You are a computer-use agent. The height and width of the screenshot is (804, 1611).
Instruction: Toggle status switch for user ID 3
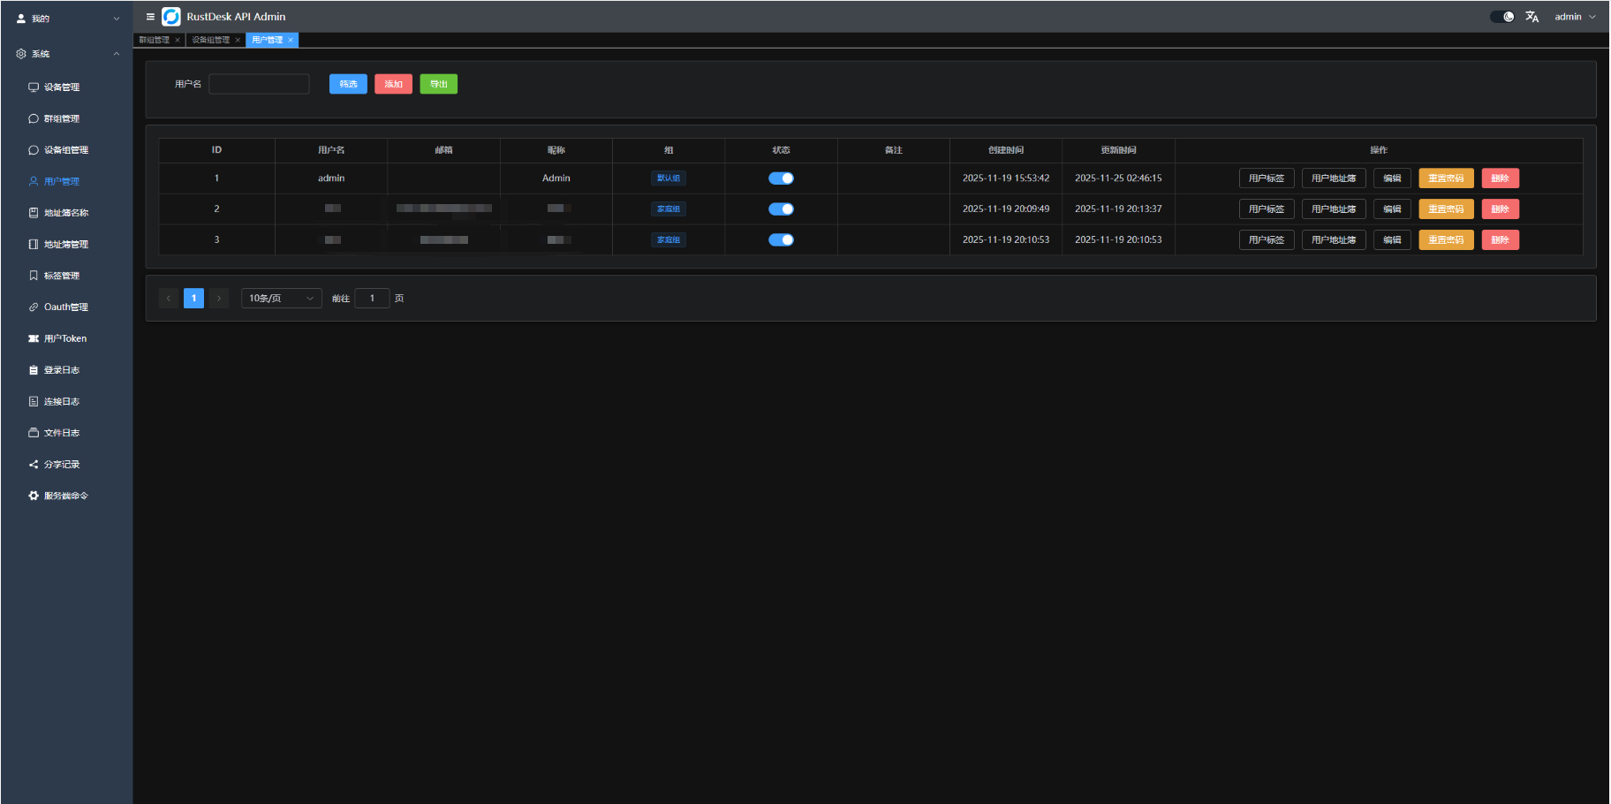[781, 240]
